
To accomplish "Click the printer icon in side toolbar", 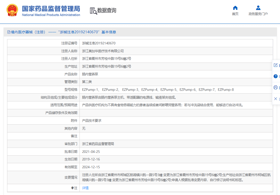I will pyautogui.click(x=275, y=87).
